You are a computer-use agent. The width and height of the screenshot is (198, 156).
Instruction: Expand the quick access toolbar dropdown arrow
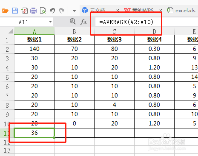pyautogui.click(x=74, y=11)
